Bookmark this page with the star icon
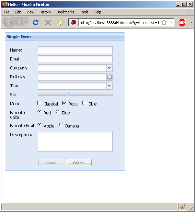This screenshot has height=212, width=195. coord(164,22)
